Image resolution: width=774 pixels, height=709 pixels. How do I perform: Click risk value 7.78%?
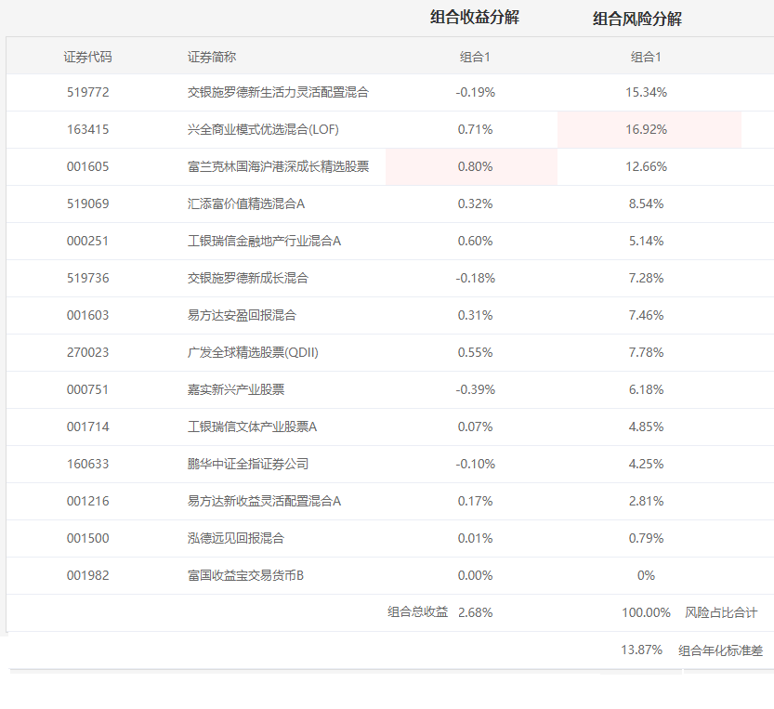[646, 352]
